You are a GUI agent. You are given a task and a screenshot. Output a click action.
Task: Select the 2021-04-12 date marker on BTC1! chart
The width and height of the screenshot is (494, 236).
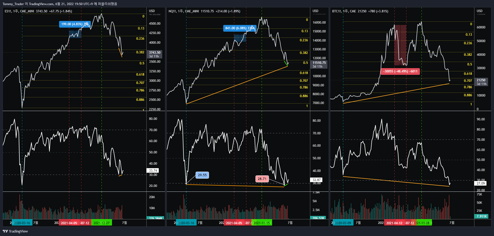(x=394, y=223)
